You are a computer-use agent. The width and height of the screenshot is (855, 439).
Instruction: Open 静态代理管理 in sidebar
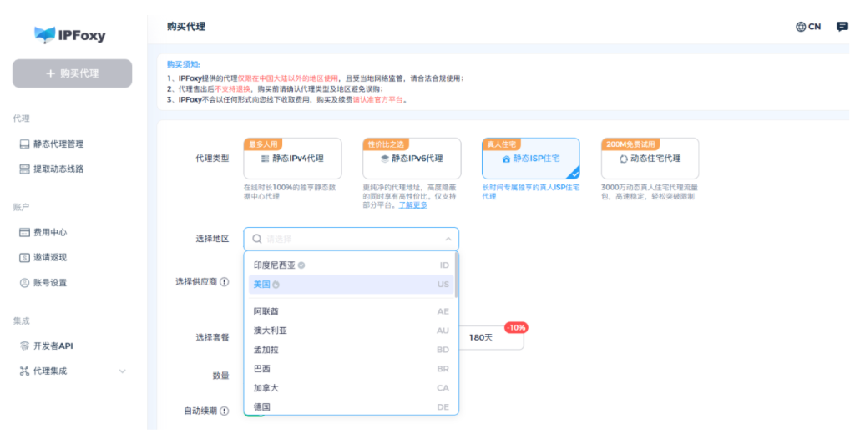pyautogui.click(x=58, y=144)
